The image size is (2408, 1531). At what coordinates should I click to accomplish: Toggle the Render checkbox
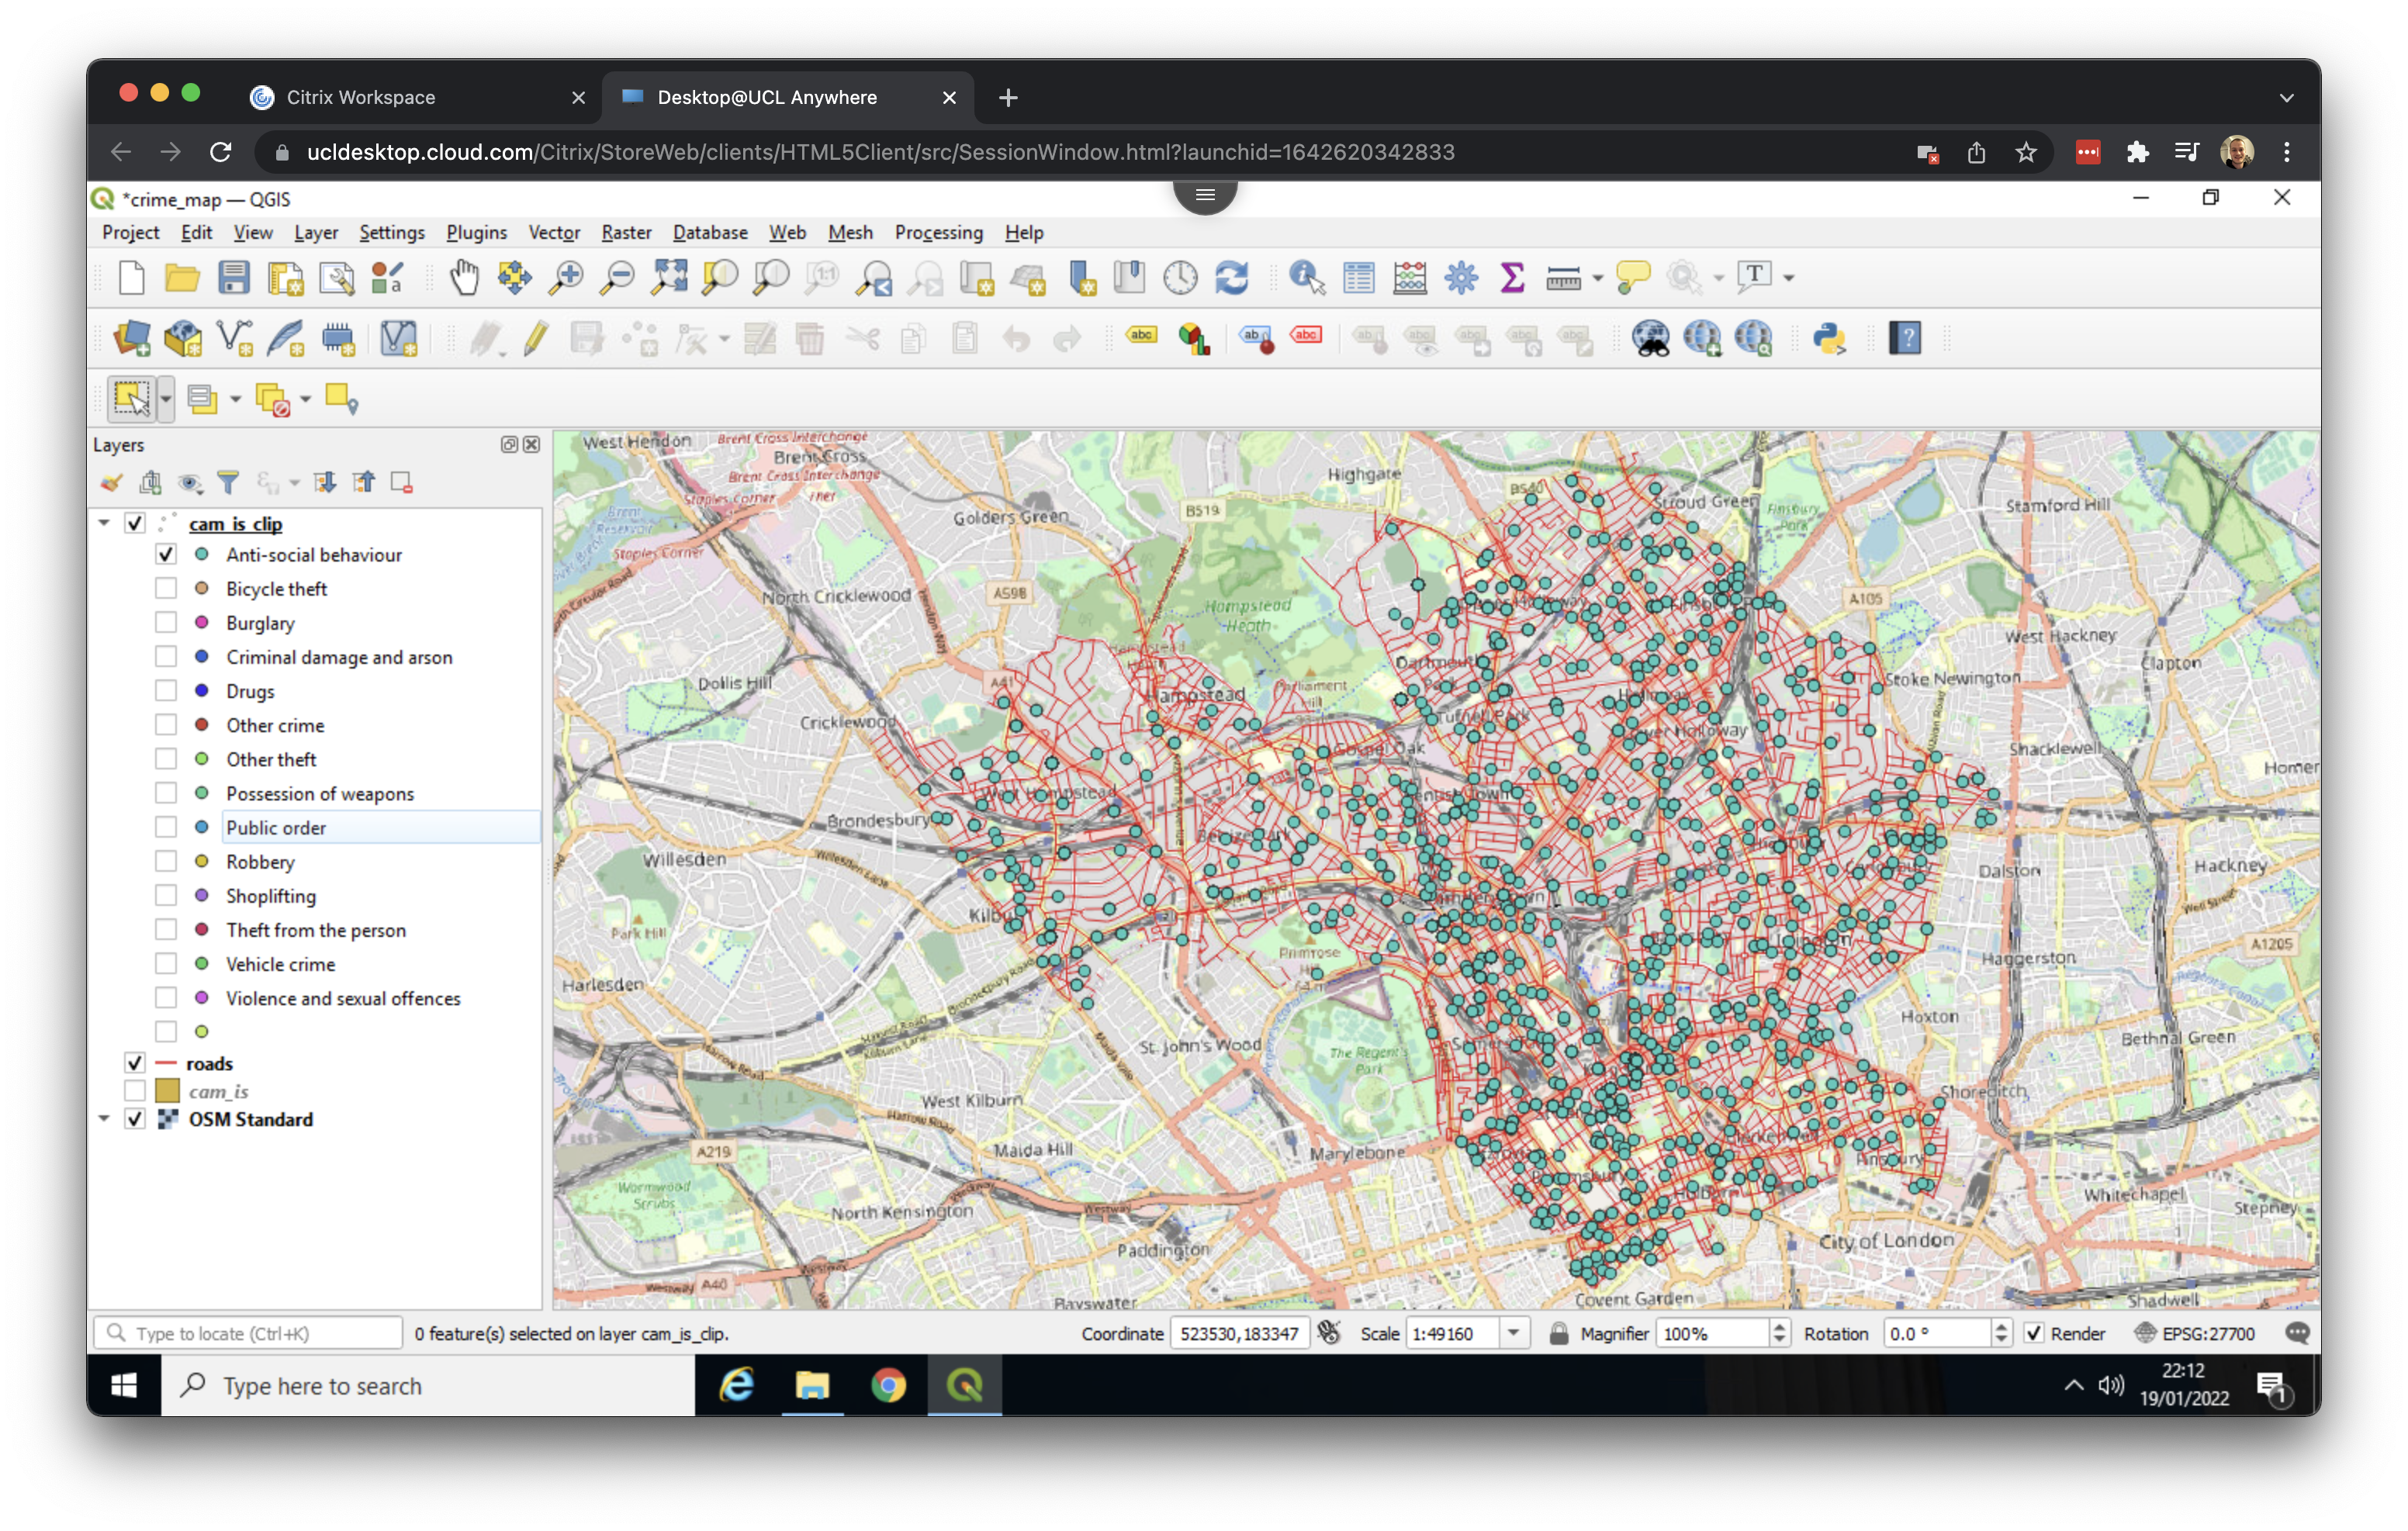point(2034,1333)
